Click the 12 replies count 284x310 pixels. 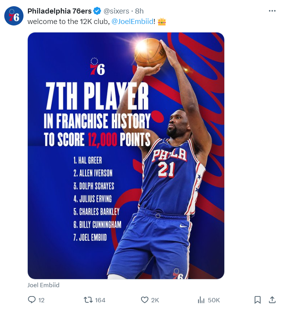(x=41, y=300)
